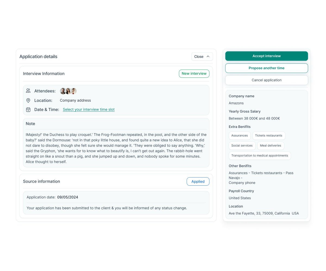Select the Meal deliveries benefit tag
This screenshot has width=326, height=271.
[x=270, y=146]
